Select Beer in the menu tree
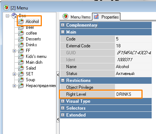The width and height of the screenshot is (156, 134). pyautogui.click(x=30, y=27)
